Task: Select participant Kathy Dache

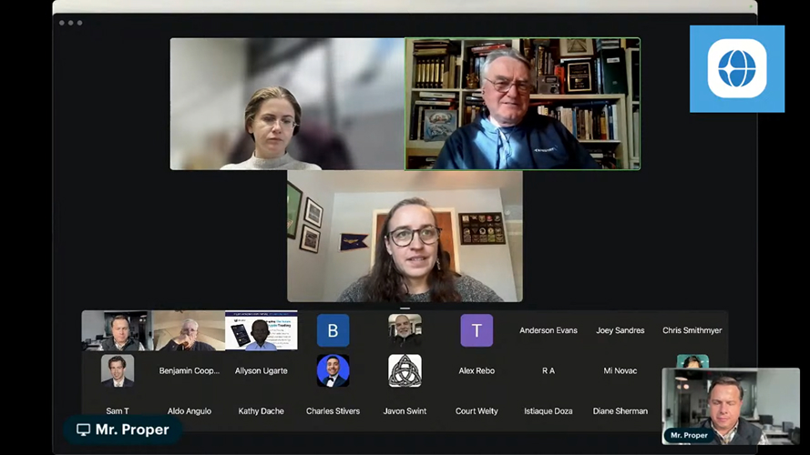Action: coord(261,411)
